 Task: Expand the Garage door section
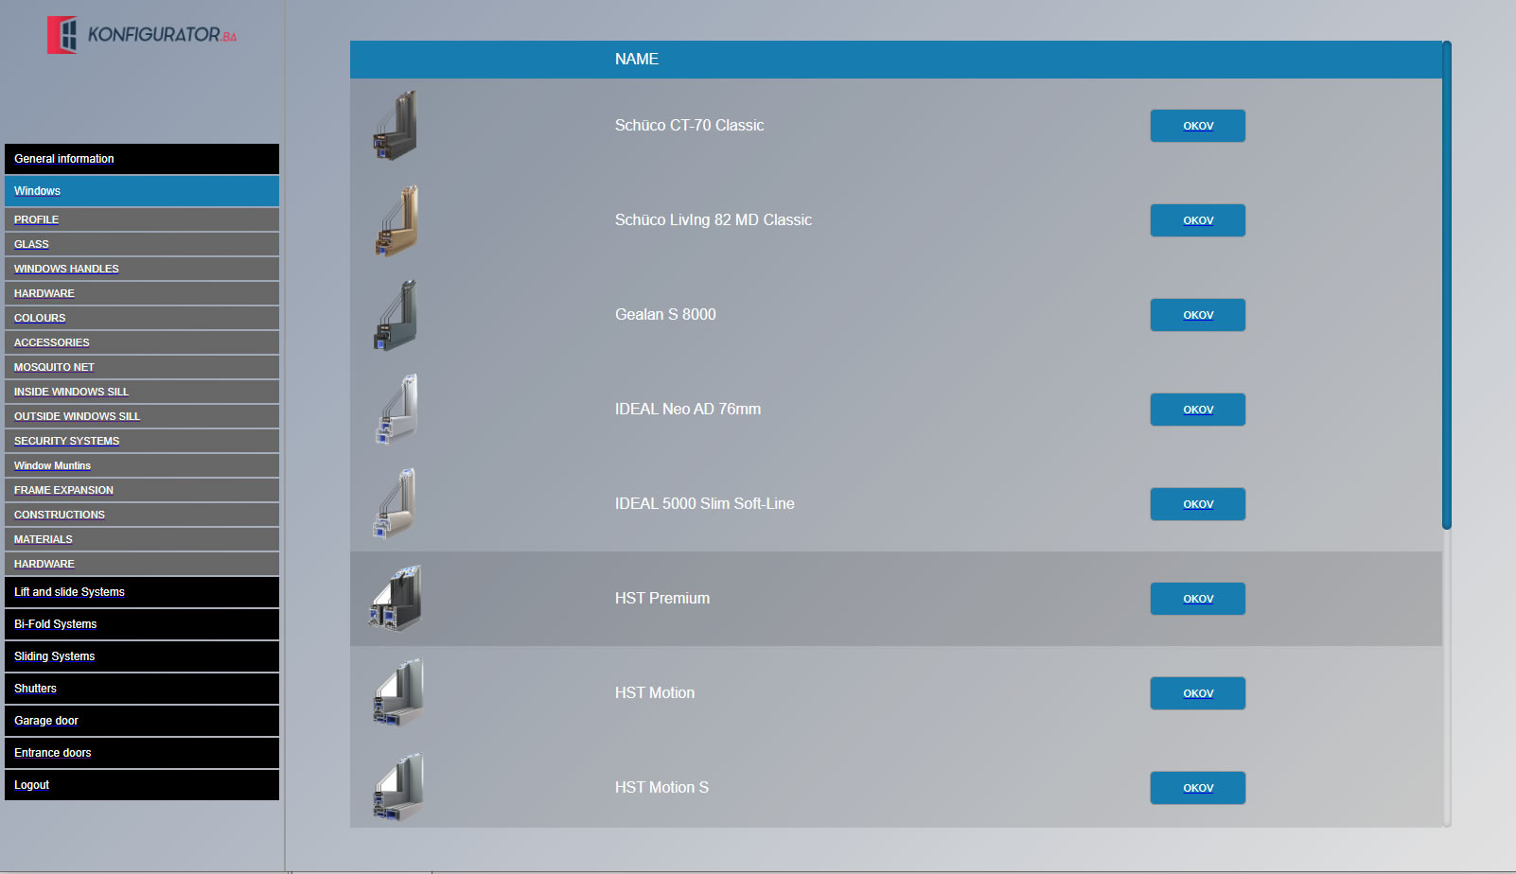pyautogui.click(x=142, y=721)
